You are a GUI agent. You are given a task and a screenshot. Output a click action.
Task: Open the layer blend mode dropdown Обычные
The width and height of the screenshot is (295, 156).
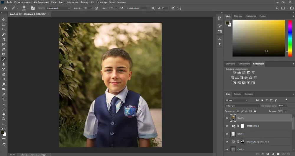coord(242,106)
